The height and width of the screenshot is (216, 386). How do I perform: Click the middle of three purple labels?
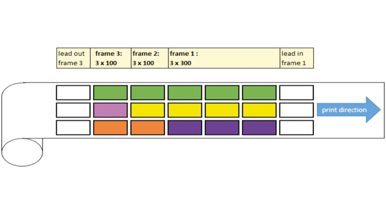[x=222, y=128]
